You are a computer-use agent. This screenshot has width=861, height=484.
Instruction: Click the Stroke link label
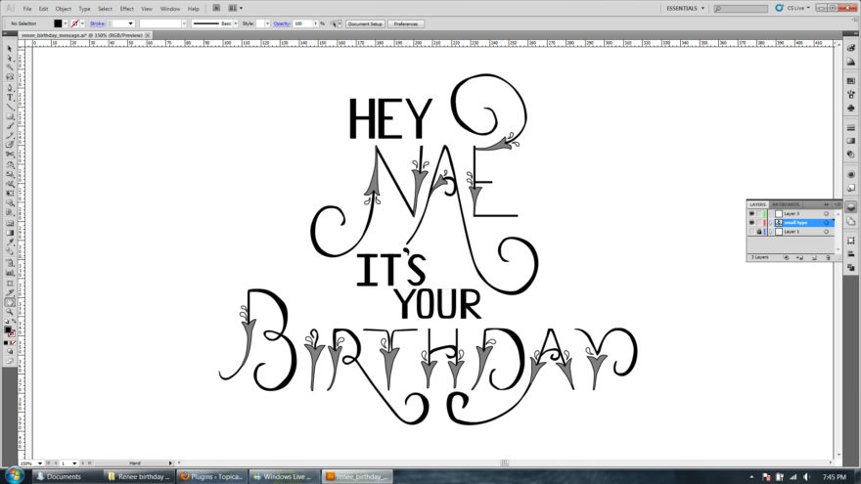point(97,23)
